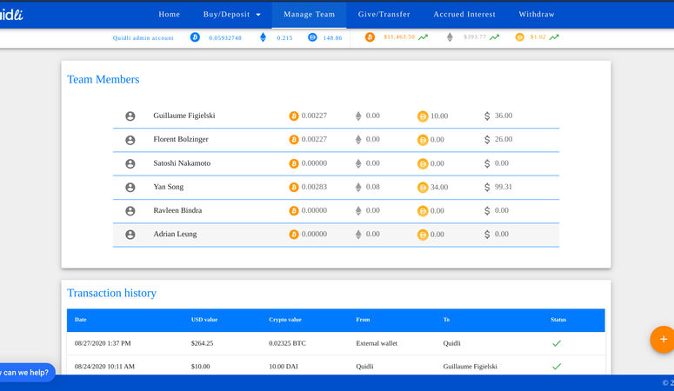674x391 pixels.
Task: Click the Date column header
Action: click(80, 320)
